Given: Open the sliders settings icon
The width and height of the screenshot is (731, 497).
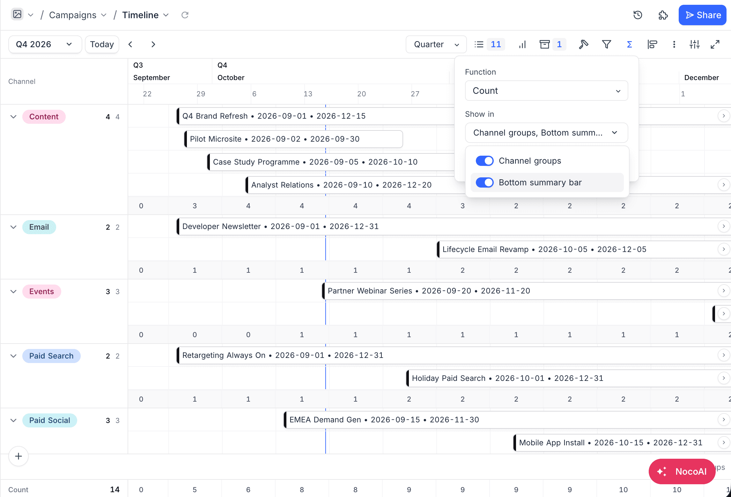Looking at the screenshot, I should pos(694,44).
